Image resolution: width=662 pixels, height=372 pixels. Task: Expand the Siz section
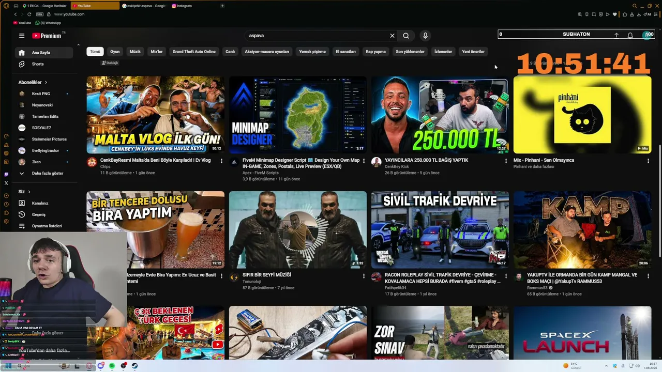[24, 192]
